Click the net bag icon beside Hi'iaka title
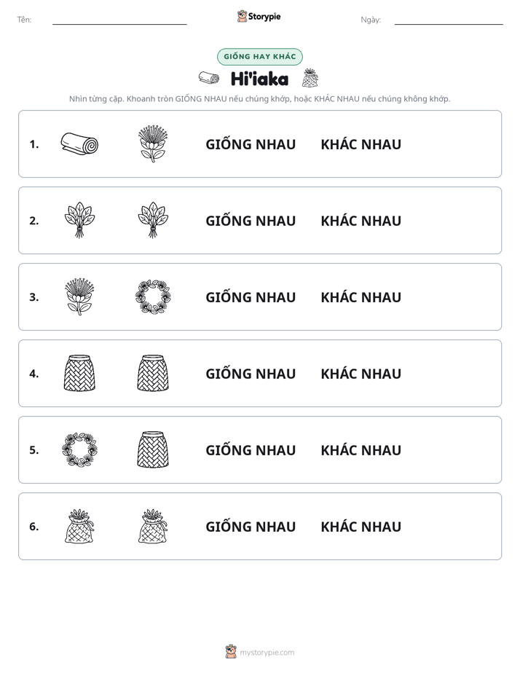 (310, 78)
